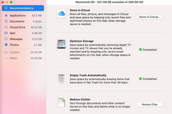
Task: Select the Messages speech bubble icon
Action: coord(6,39)
